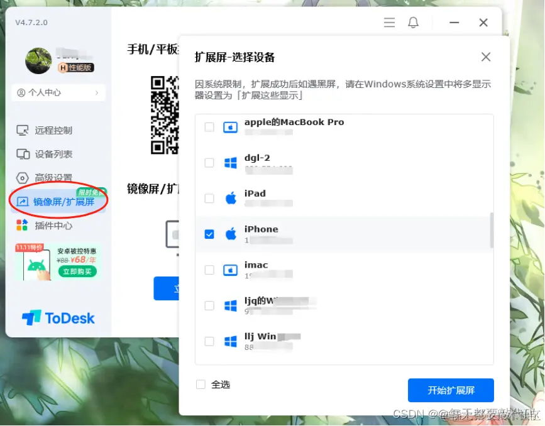The width and height of the screenshot is (545, 426).
Task: Click the 全选 label text
Action: tap(221, 385)
